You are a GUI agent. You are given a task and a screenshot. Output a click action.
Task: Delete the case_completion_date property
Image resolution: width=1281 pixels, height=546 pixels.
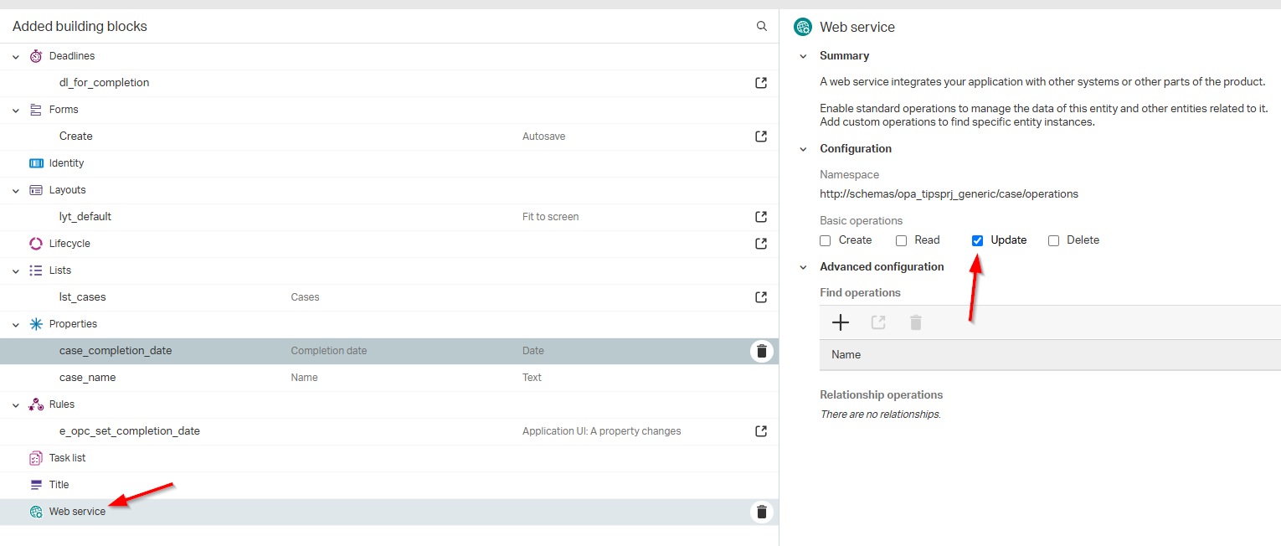point(761,351)
